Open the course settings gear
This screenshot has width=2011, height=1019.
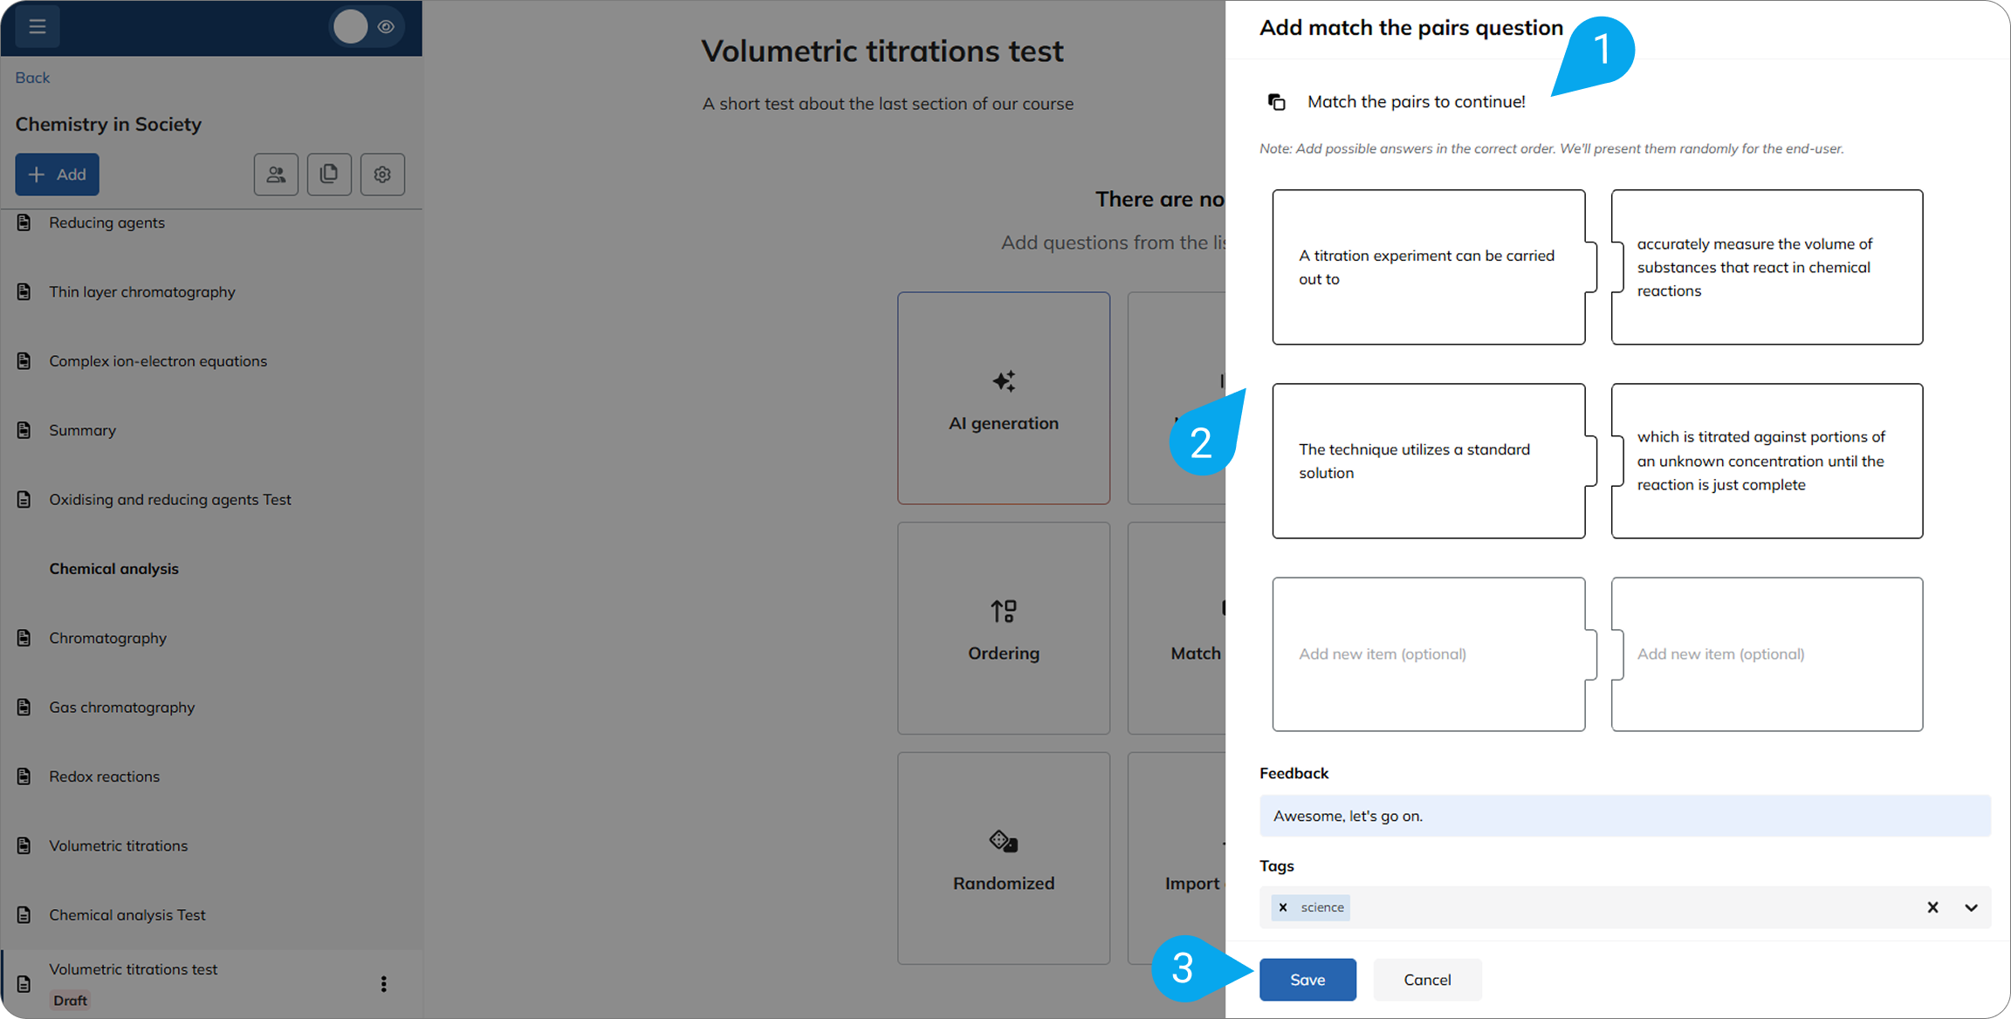[x=382, y=174]
